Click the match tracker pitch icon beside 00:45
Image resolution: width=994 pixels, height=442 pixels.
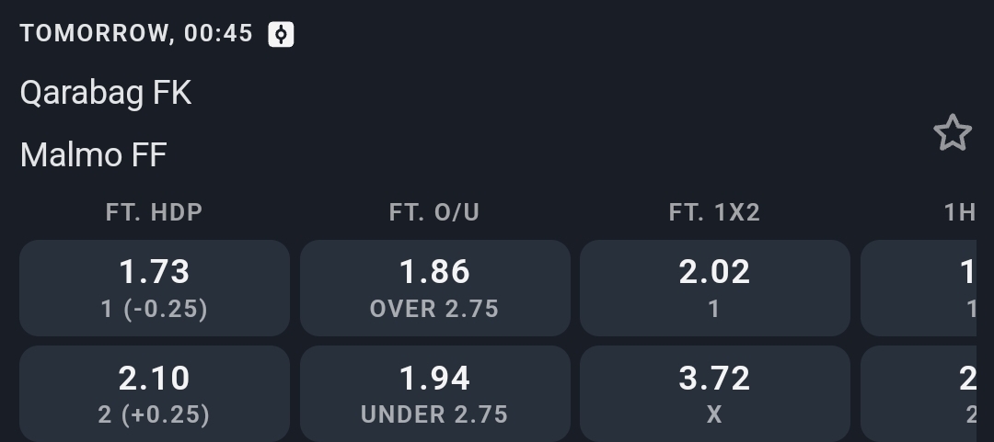(281, 34)
